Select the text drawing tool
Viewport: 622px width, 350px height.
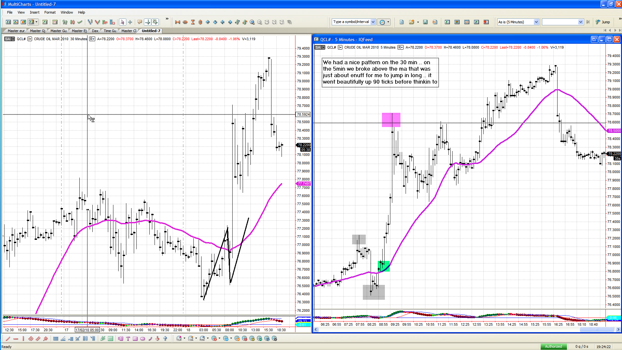[x=128, y=339]
